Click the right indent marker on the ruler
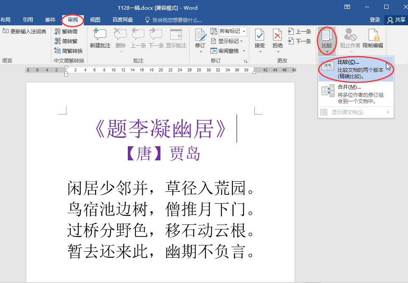 [254, 72]
